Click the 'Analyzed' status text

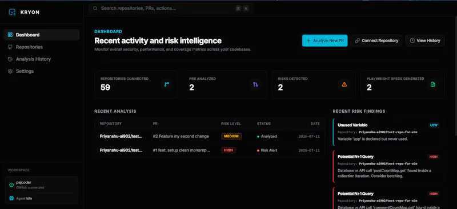pos(268,136)
